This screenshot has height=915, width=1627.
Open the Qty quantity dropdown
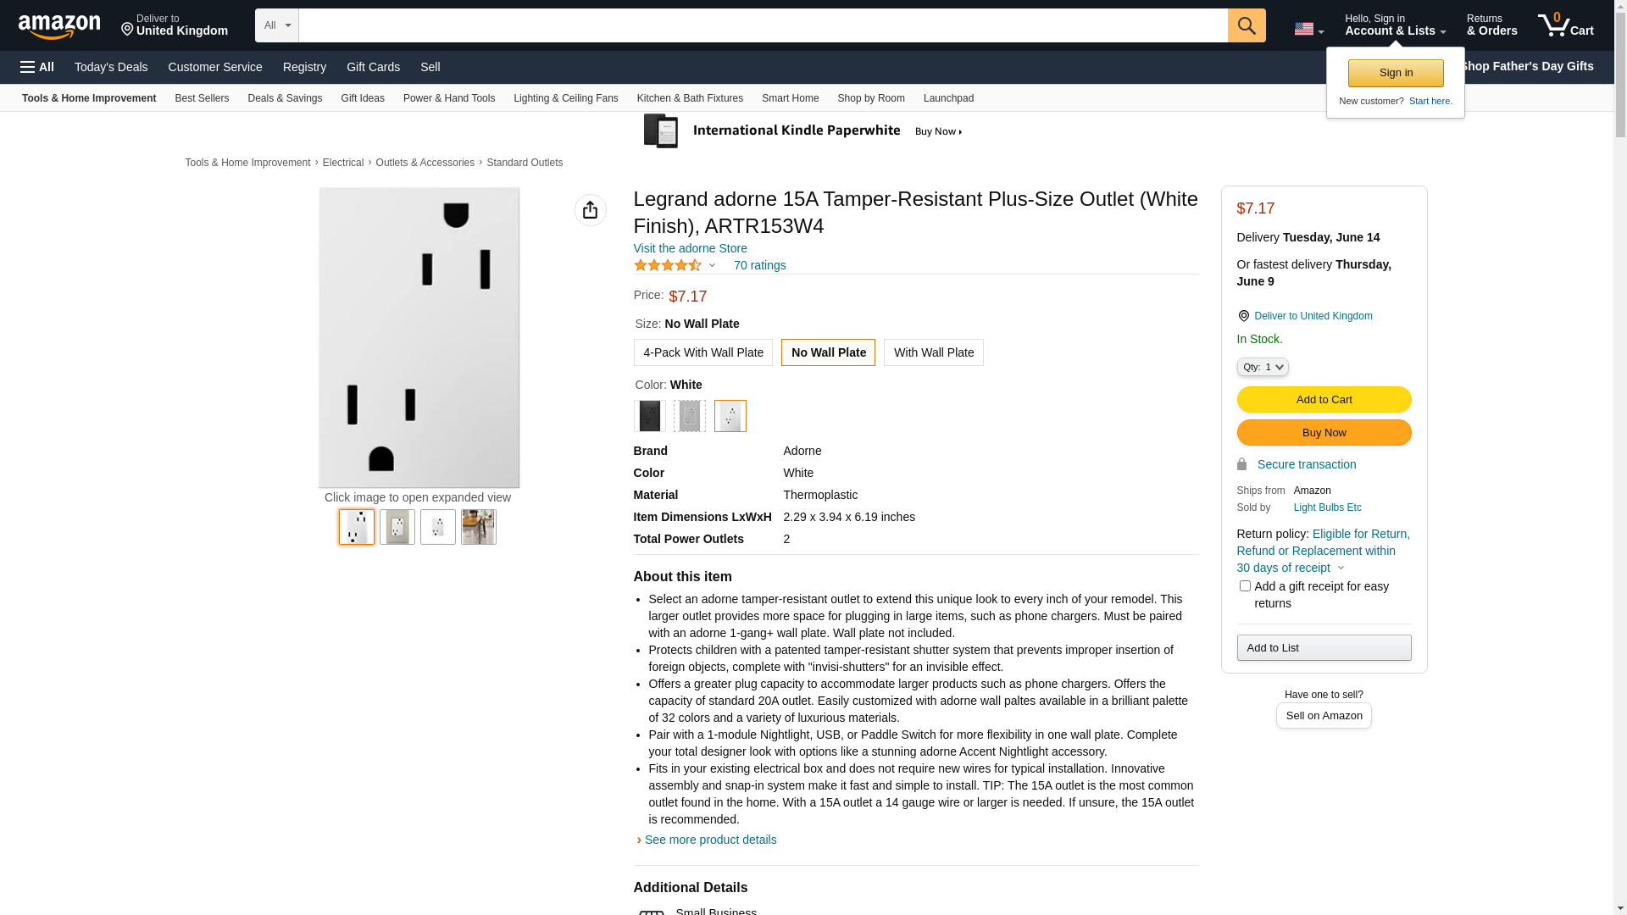(1262, 367)
